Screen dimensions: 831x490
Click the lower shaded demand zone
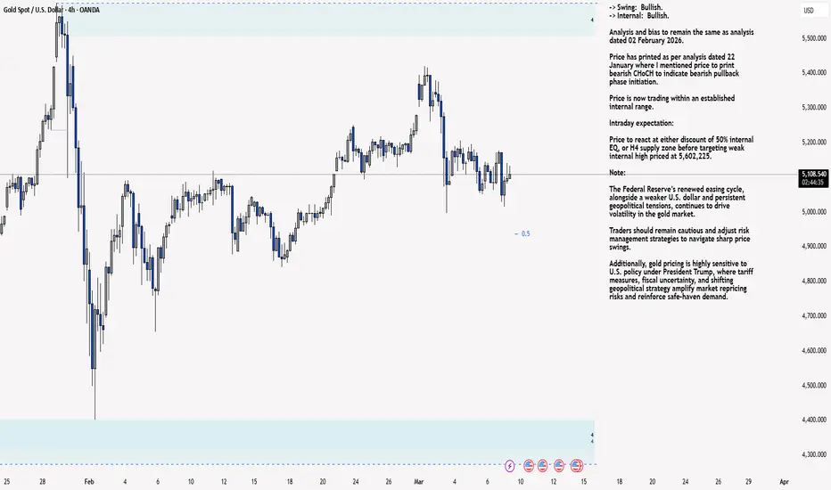tap(297, 442)
